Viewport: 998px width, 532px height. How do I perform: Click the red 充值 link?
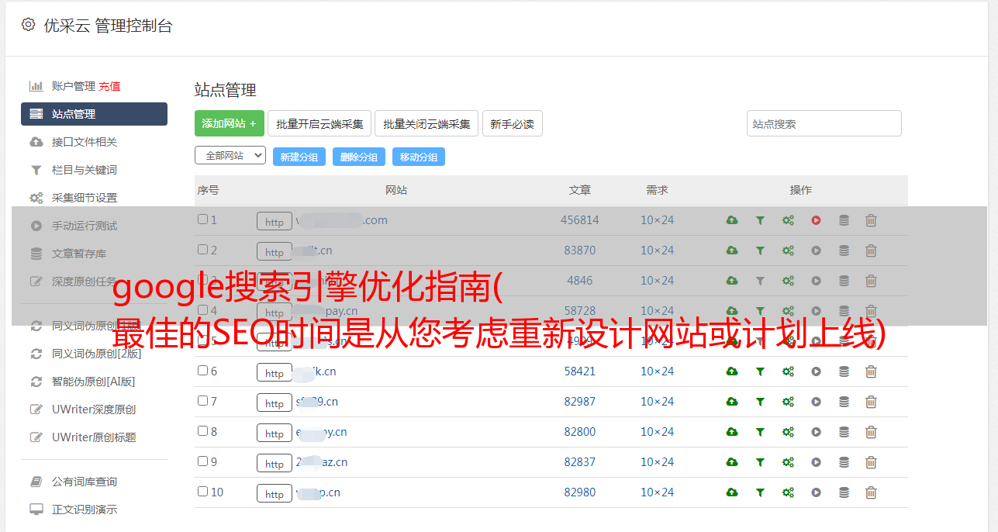(109, 86)
